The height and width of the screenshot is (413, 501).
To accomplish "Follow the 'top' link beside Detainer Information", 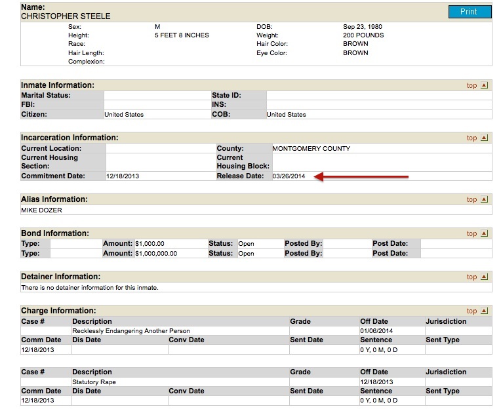I will point(471,277).
